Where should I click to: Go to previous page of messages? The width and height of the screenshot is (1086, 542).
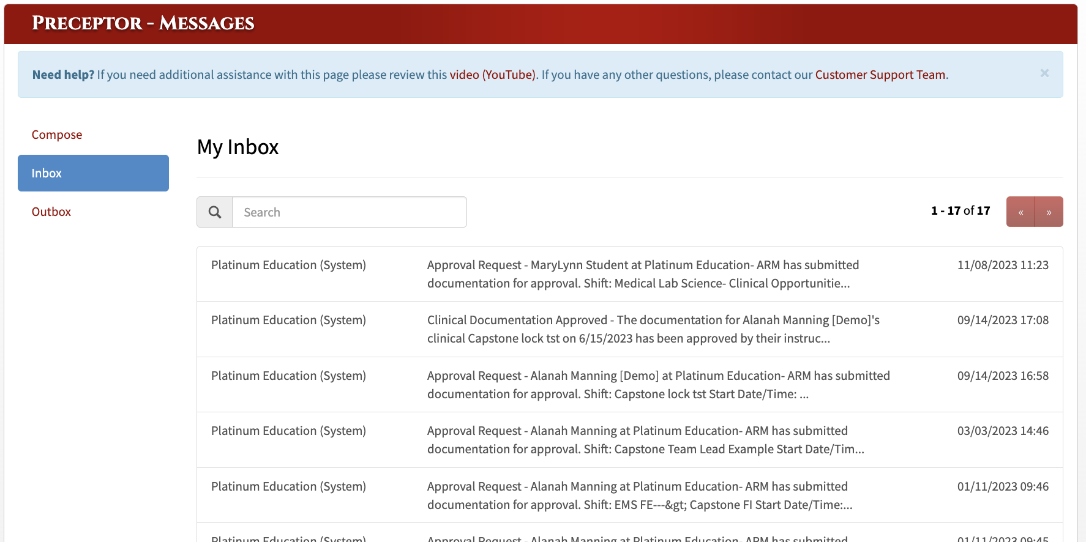[x=1020, y=212]
